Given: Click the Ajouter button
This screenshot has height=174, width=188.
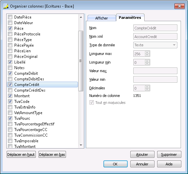Looking at the screenshot, I should pos(142,154).
